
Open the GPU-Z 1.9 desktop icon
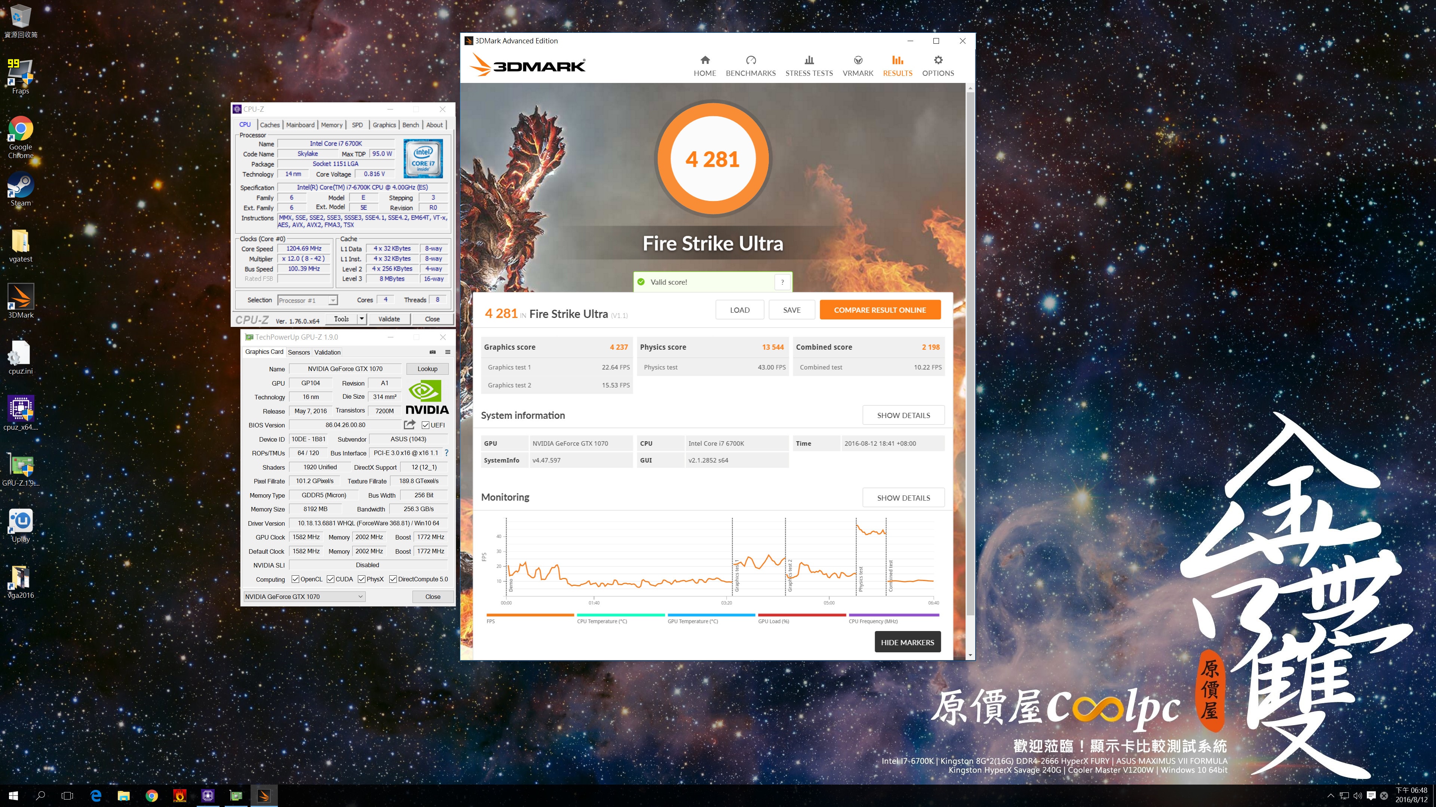(x=21, y=469)
